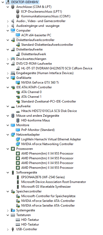Viewport: 103px width, 235px height.
Task: Expand the USB-Controller category
Action: tap(8, 229)
